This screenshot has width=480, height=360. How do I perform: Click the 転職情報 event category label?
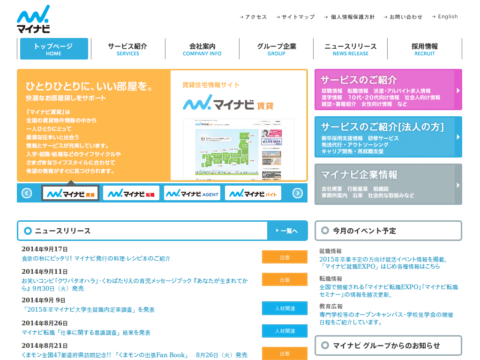tap(330, 278)
